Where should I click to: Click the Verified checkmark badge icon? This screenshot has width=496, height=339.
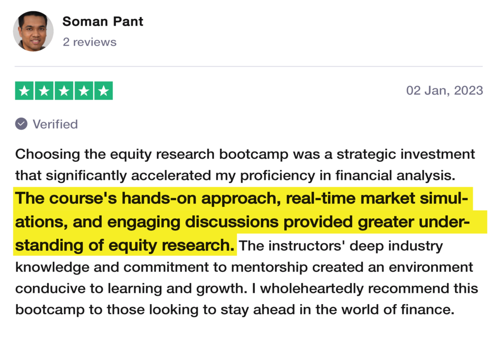(21, 124)
